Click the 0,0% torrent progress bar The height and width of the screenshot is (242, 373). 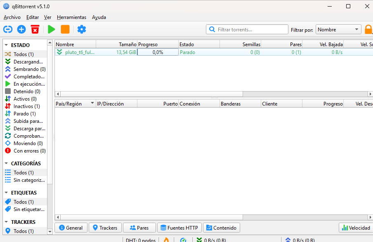[x=158, y=52]
